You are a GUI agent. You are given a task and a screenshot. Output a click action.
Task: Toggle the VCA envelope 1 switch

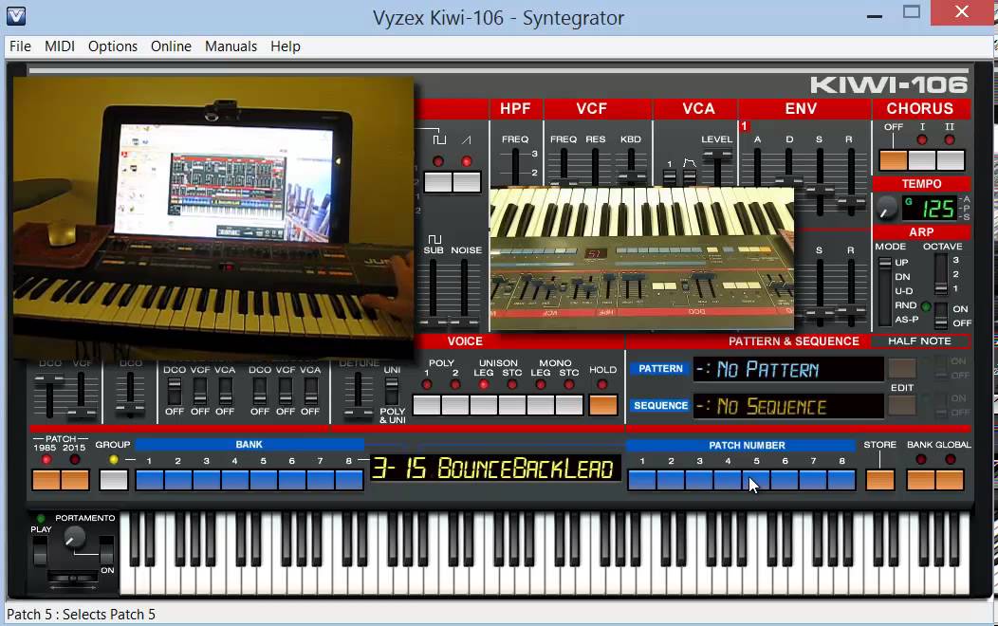[x=669, y=176]
